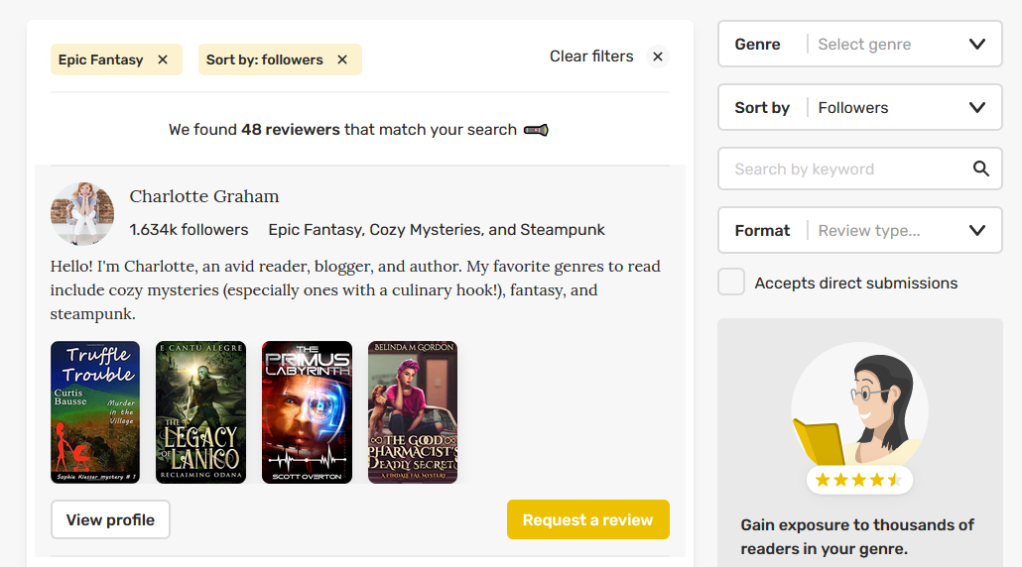The height and width of the screenshot is (567, 1022).
Task: Open the Sort by Followers dropdown
Action: 859,108
